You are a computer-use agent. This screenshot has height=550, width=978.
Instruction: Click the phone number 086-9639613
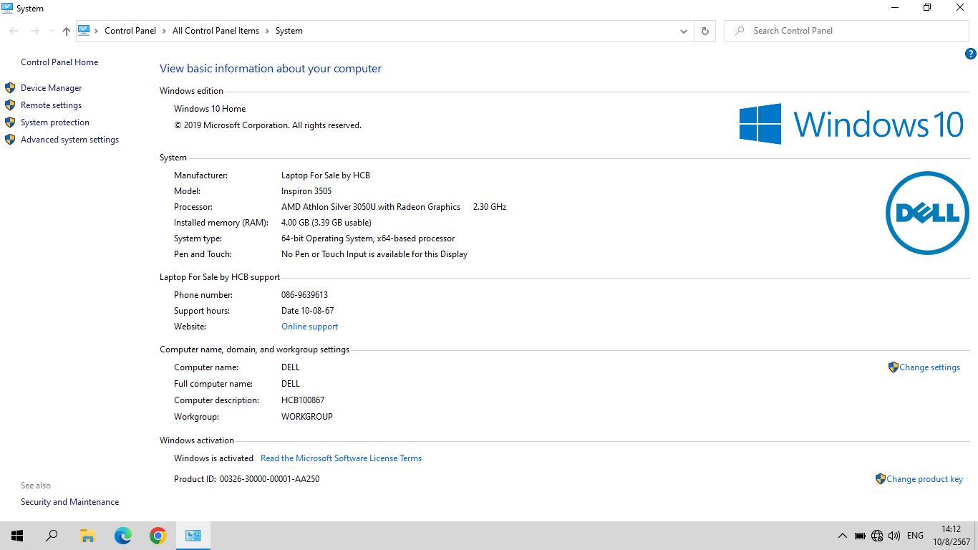(x=304, y=295)
